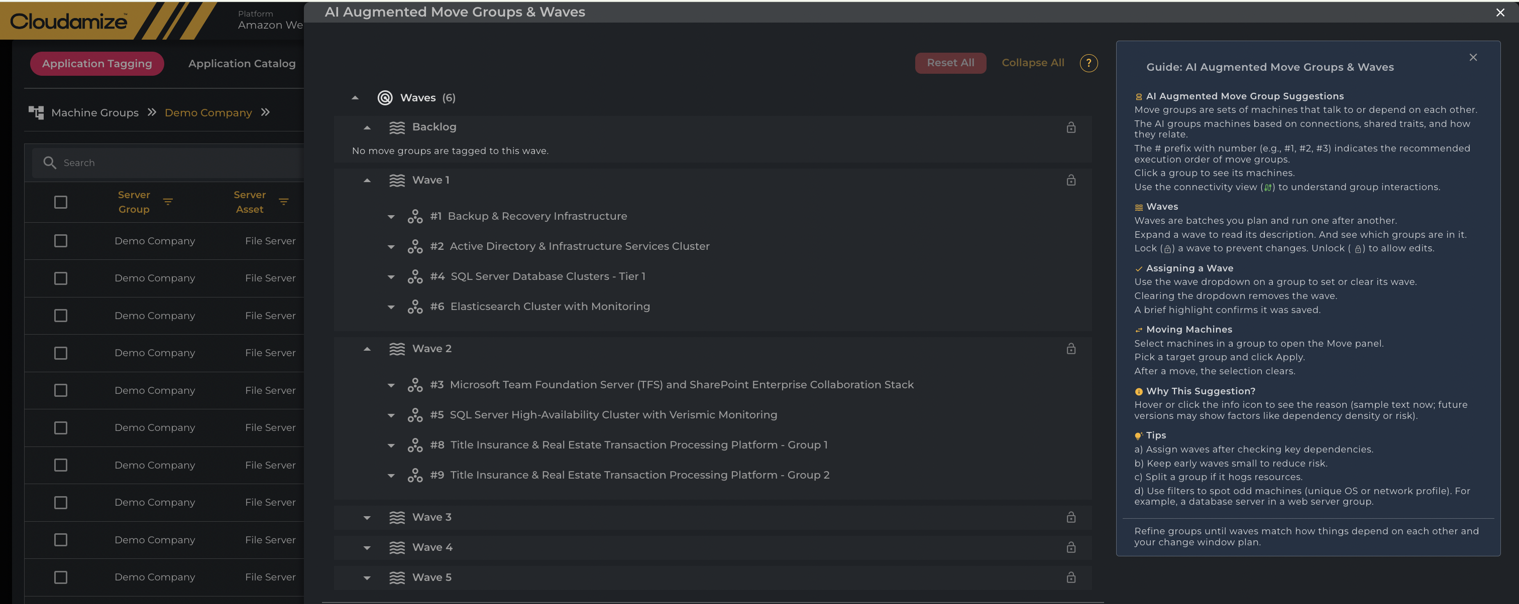Image resolution: width=1519 pixels, height=604 pixels.
Task: Click the Waves target icon
Action: 384,98
